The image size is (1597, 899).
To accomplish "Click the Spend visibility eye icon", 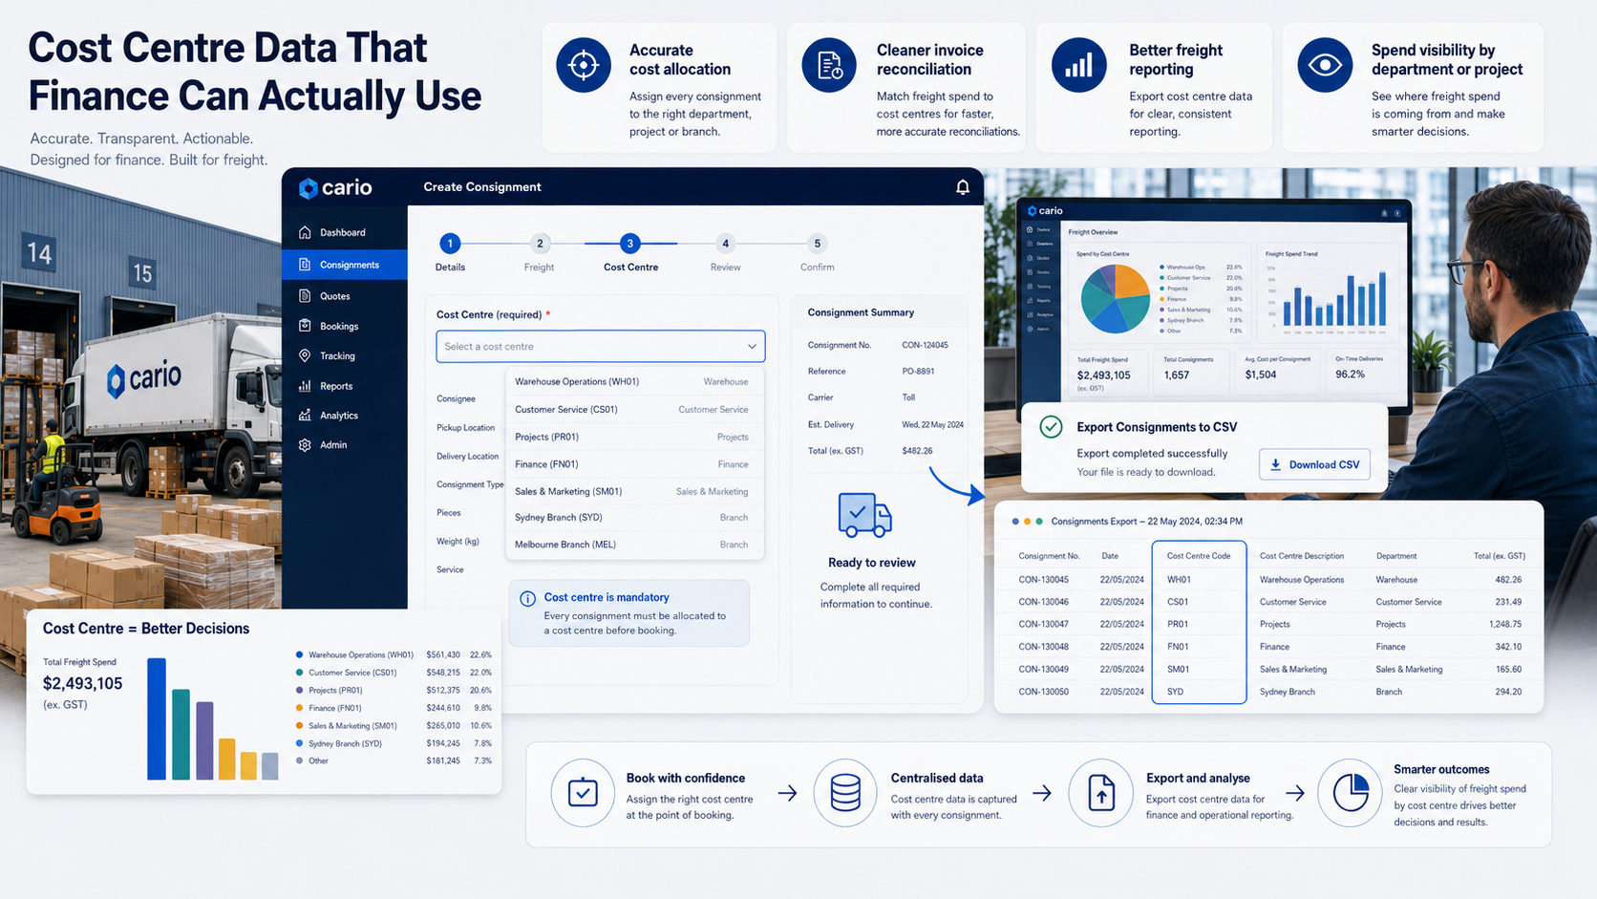I will click(1325, 65).
